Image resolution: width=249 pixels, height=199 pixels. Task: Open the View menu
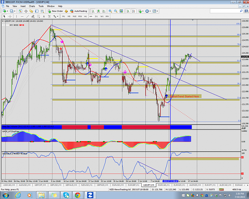pos(15,6)
